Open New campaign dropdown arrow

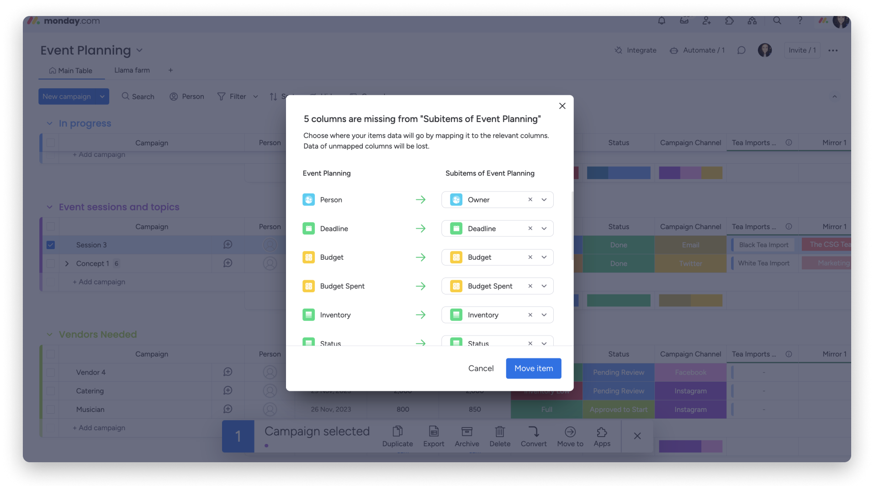click(102, 96)
